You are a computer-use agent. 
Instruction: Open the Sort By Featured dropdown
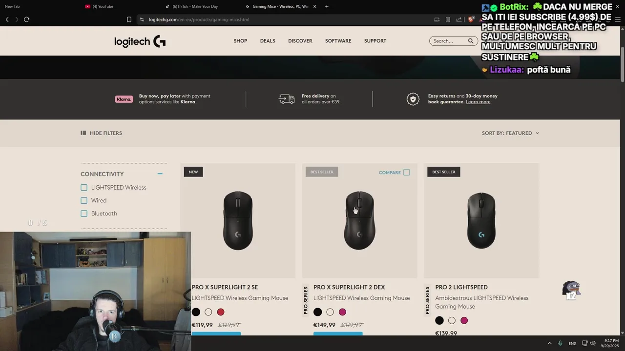coord(510,133)
